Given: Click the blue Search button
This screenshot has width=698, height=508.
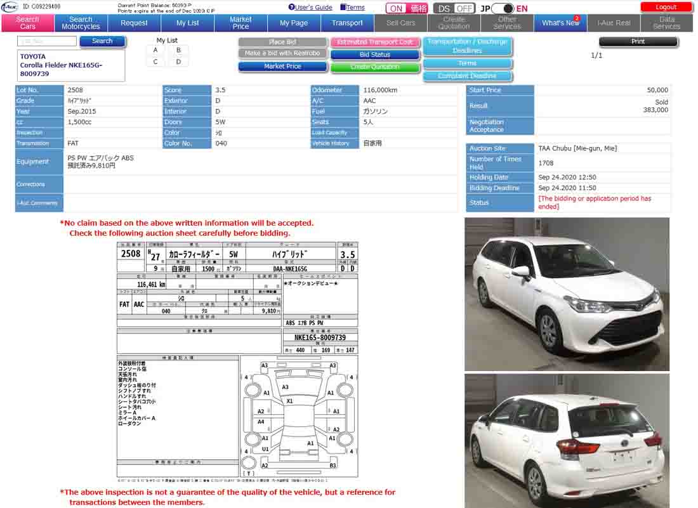Looking at the screenshot, I should point(102,41).
